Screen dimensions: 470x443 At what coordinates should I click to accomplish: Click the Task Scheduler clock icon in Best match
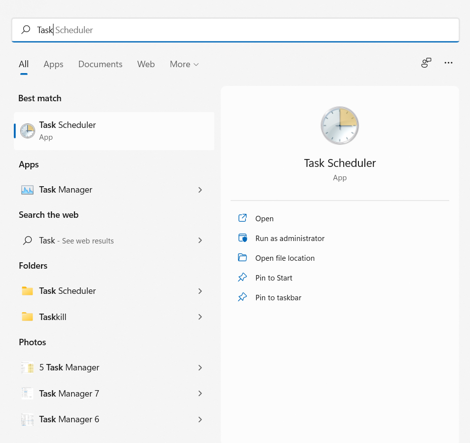coord(28,131)
